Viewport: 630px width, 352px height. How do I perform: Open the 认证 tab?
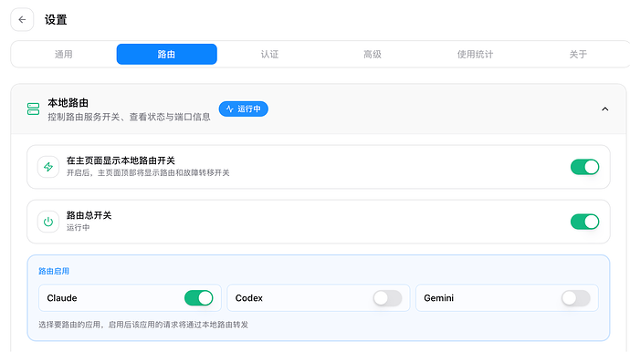pos(269,54)
